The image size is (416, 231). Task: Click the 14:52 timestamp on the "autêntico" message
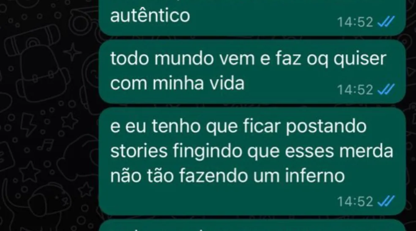click(x=355, y=22)
